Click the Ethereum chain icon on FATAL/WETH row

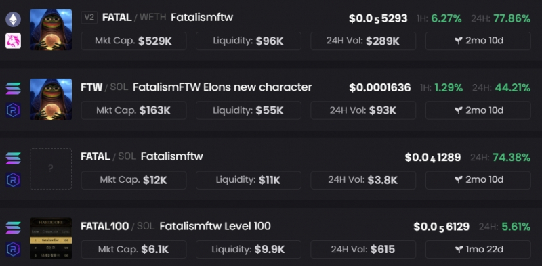coord(13,20)
